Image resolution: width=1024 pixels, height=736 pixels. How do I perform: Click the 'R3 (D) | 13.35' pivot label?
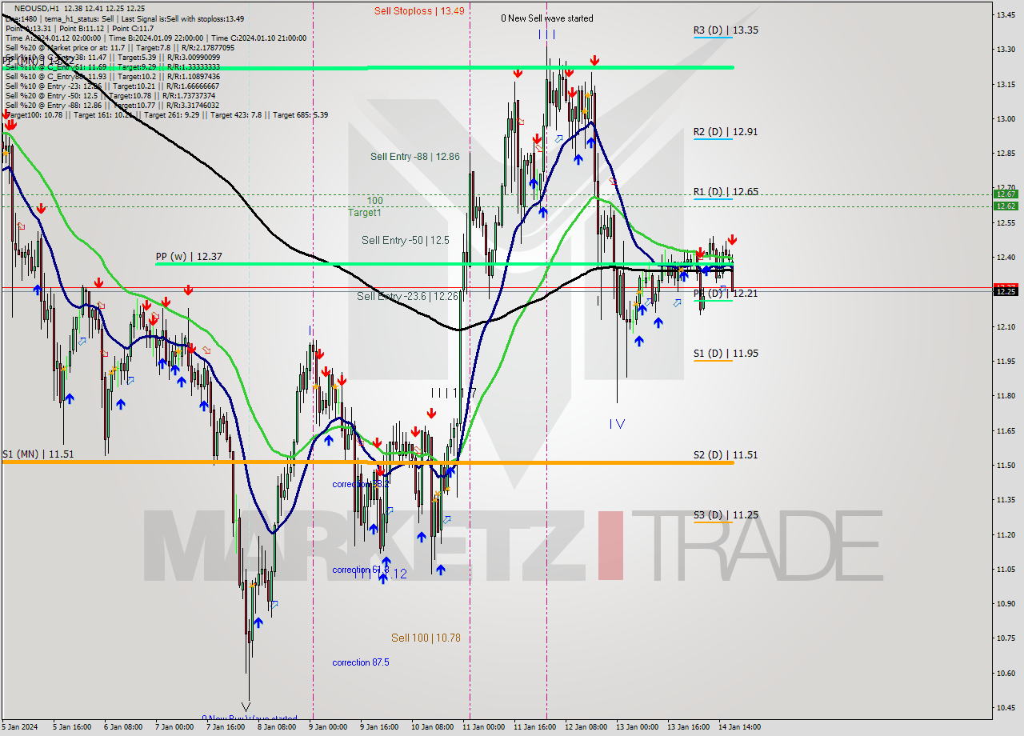pos(726,30)
